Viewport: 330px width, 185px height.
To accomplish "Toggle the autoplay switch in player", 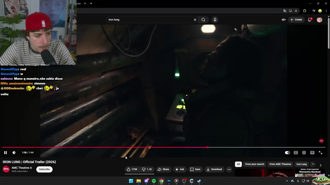I will 287,153.
